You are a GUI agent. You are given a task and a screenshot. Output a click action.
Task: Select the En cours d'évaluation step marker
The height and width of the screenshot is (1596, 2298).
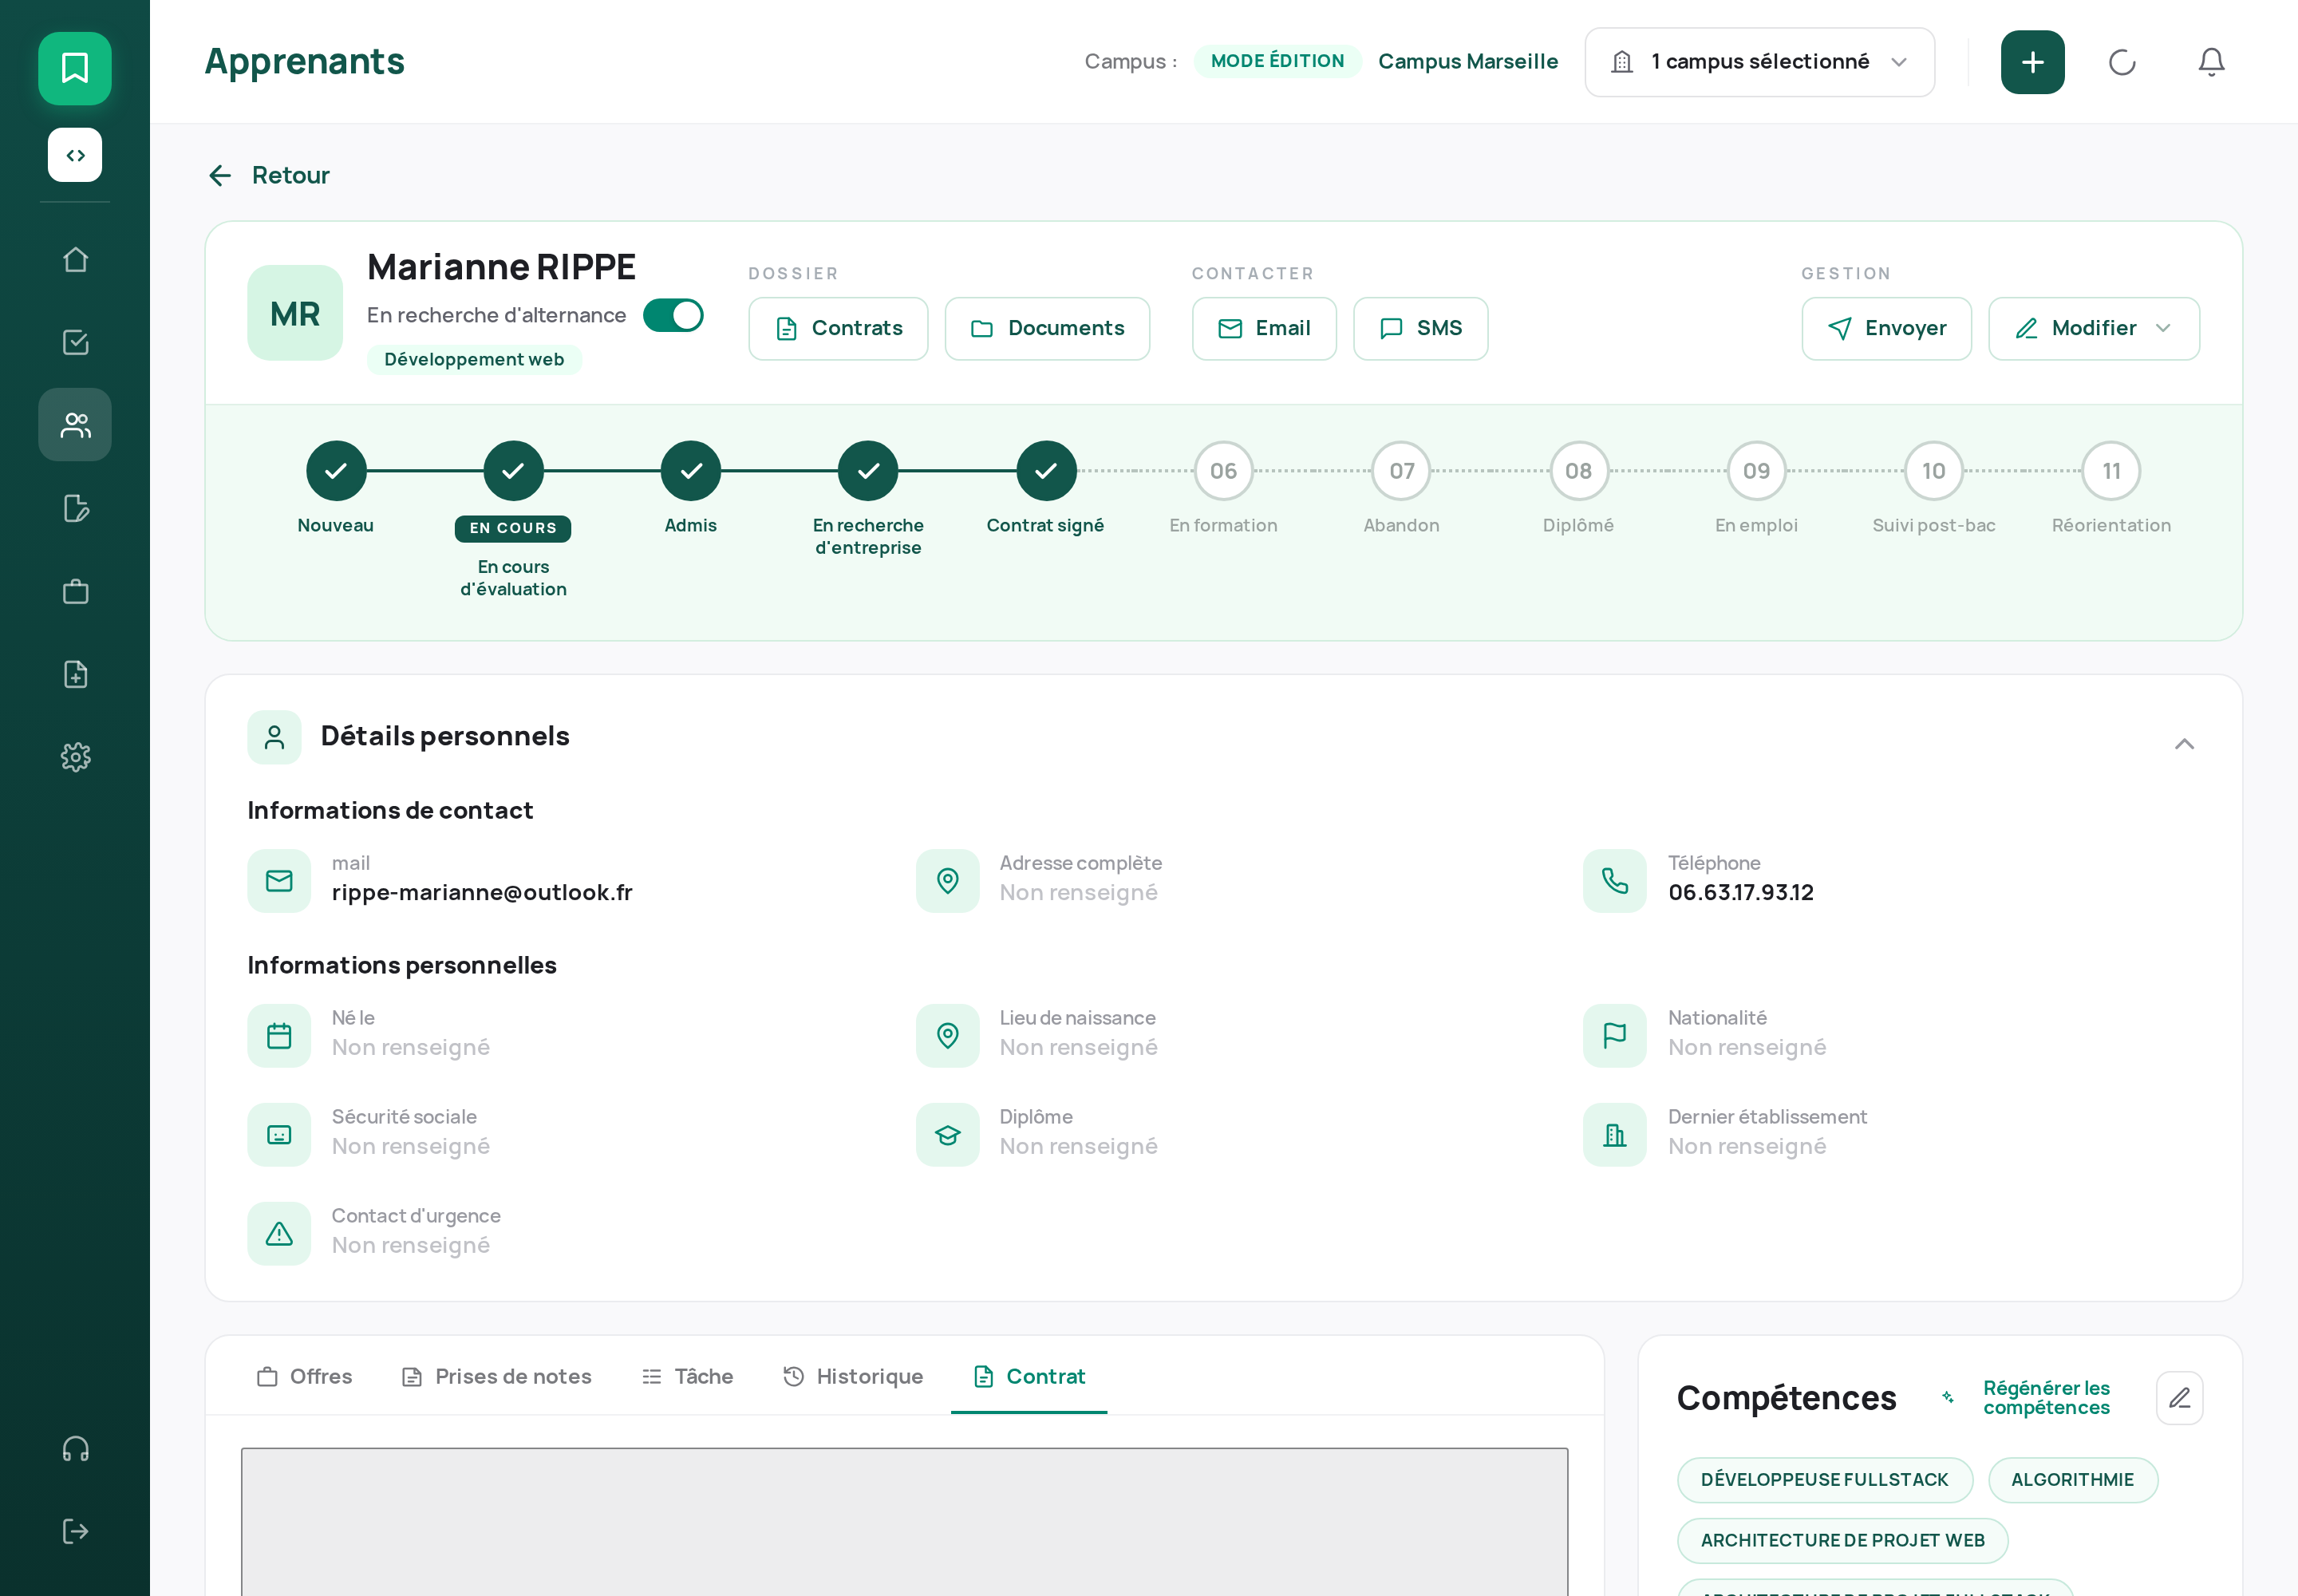[x=513, y=470]
